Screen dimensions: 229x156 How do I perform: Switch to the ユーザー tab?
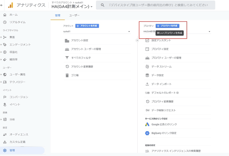[x=74, y=16]
